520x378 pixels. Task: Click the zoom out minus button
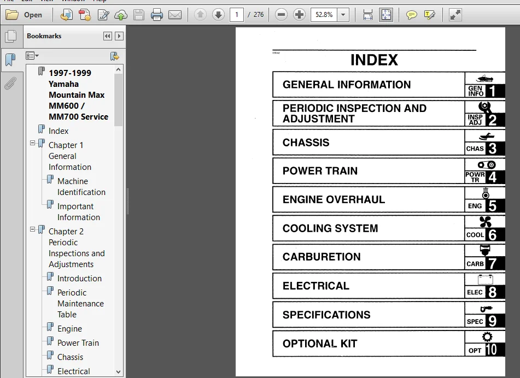(x=281, y=15)
